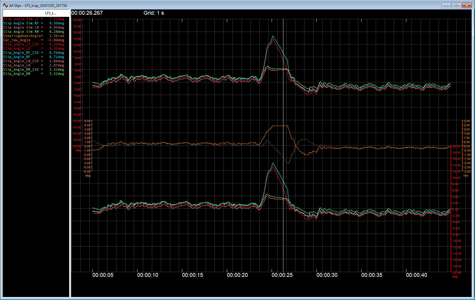Click the 4.00deg value
The height and width of the screenshot is (300, 475).
click(x=57, y=27)
